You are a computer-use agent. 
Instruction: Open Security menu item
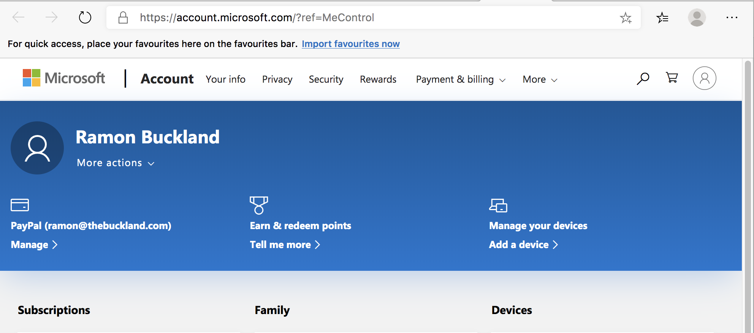coord(326,79)
